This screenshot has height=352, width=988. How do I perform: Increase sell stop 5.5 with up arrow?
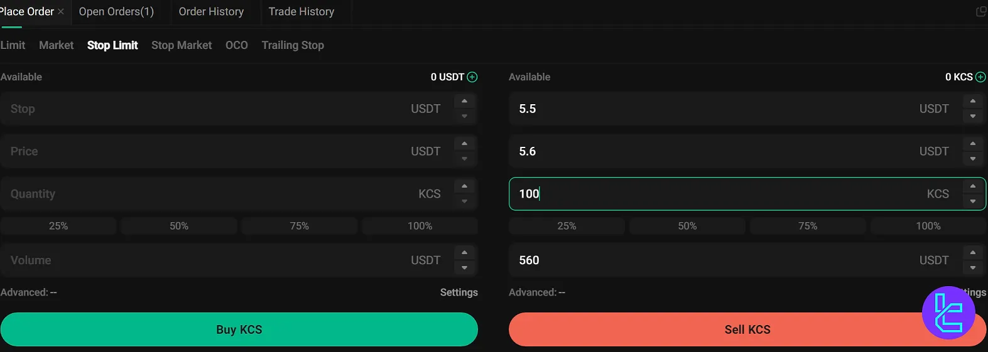click(973, 101)
